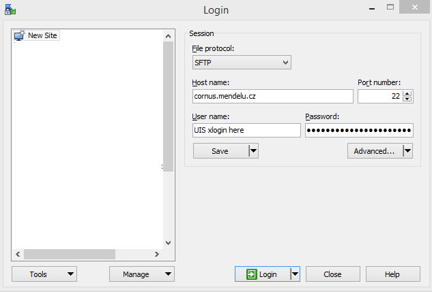Open the Tools menu button
Viewport: 432px width, 292px height.
pyautogui.click(x=44, y=274)
